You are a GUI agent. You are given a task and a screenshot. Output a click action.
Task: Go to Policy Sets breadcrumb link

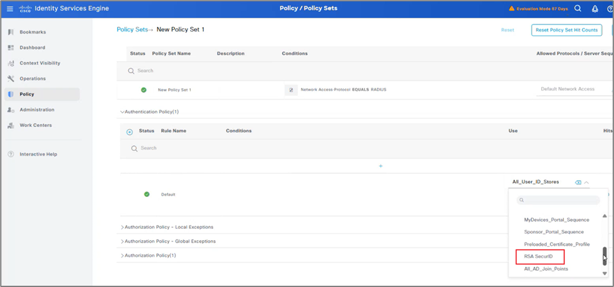click(x=132, y=29)
